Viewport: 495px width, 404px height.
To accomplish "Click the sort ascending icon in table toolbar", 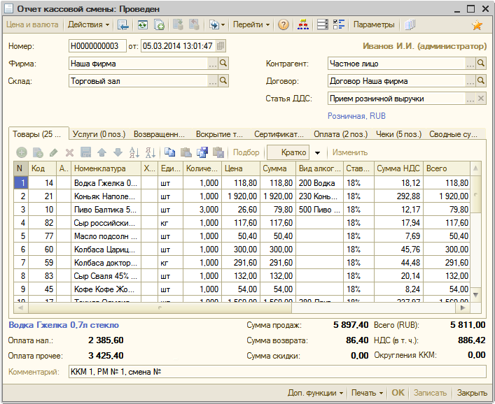I will [134, 152].
